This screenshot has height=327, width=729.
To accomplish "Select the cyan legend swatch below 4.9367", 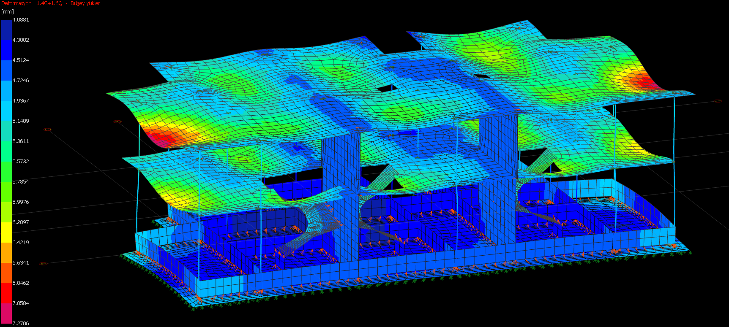I will click(x=6, y=111).
